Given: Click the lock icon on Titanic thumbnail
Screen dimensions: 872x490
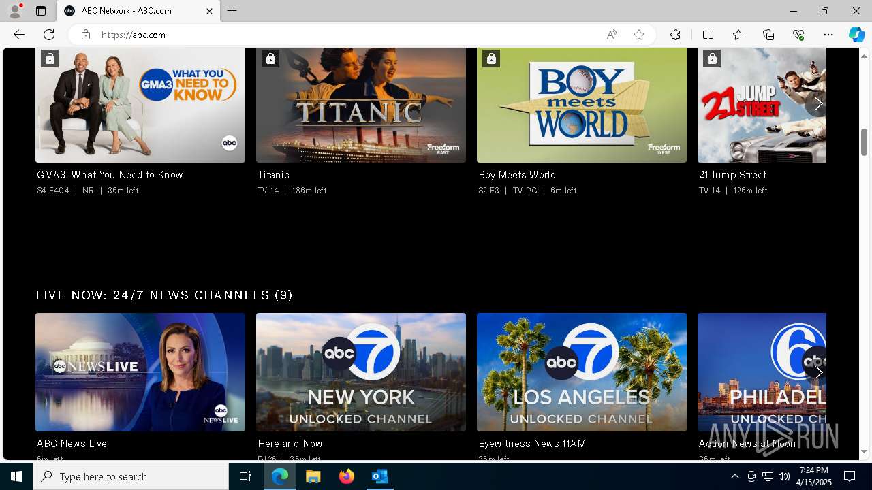Looking at the screenshot, I should (x=270, y=59).
